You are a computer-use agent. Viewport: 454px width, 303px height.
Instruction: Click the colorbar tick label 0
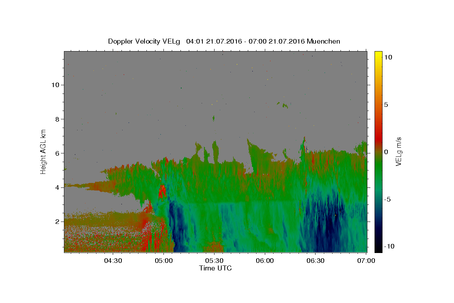[x=386, y=152]
